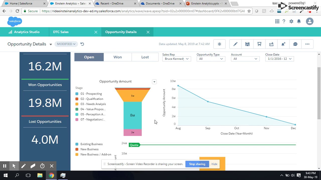
Task: Open the Windows action center
Action: click(x=299, y=175)
